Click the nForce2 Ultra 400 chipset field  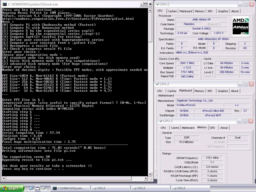click(x=213, y=111)
